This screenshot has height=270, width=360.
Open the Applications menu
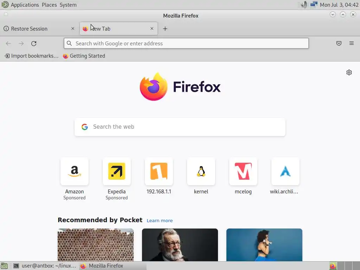[25, 5]
